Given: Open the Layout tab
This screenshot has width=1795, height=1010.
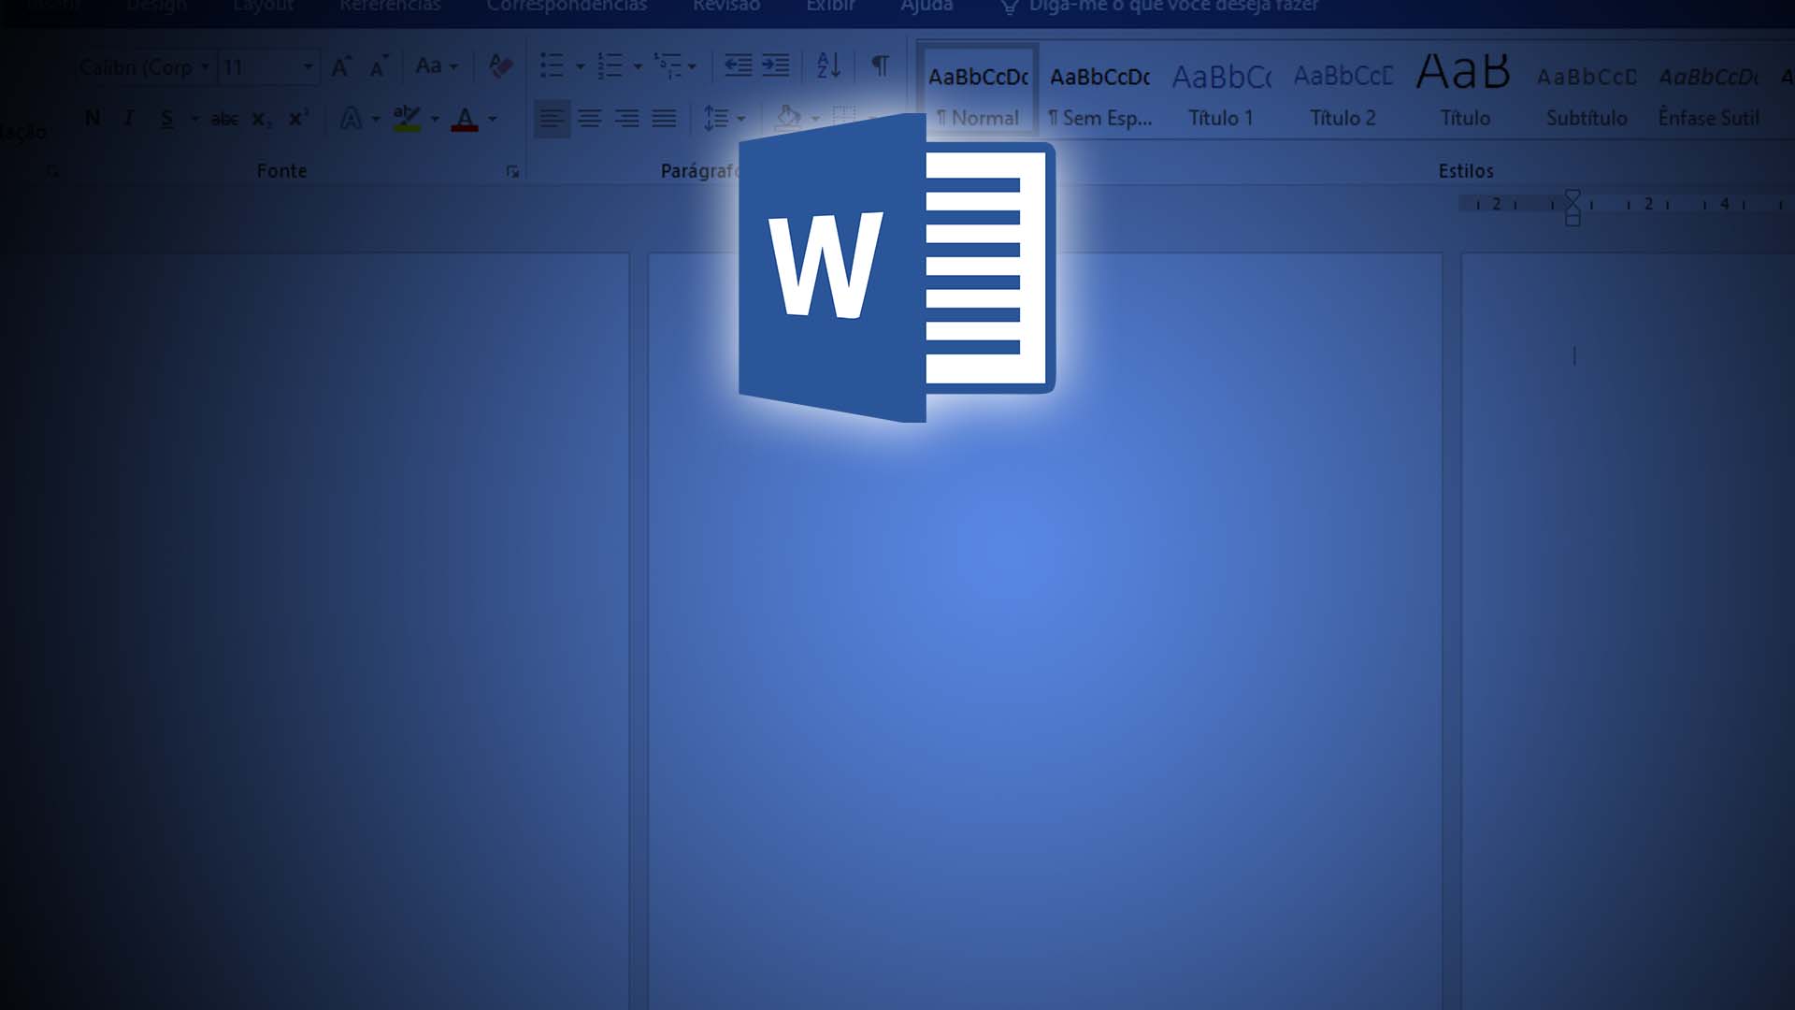Looking at the screenshot, I should (263, 7).
